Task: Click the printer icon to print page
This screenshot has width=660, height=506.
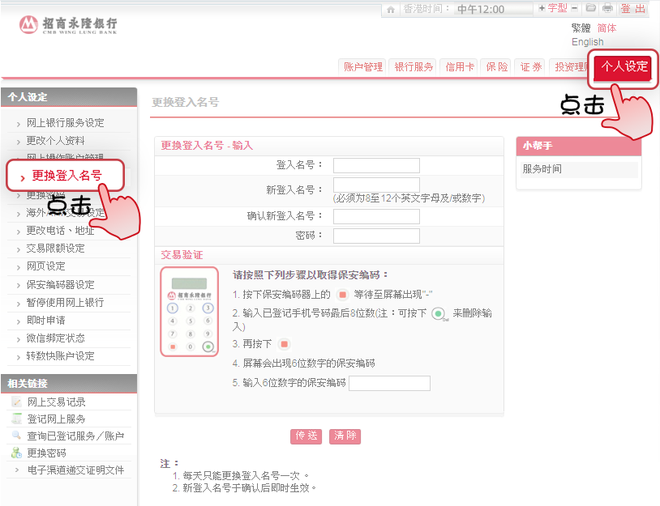Action: tap(607, 8)
